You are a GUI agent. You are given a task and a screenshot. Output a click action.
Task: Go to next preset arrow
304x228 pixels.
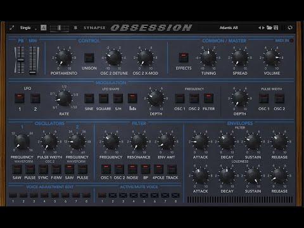263,28
